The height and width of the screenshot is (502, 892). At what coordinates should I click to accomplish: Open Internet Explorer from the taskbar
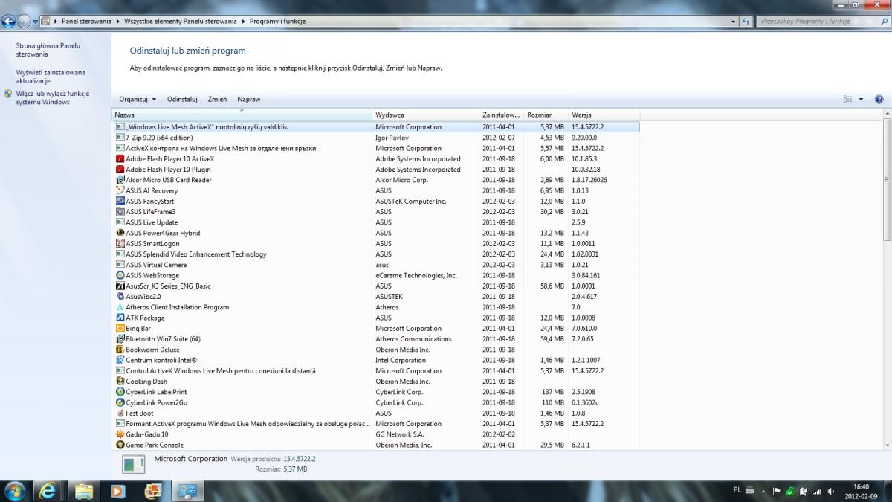coord(49,490)
